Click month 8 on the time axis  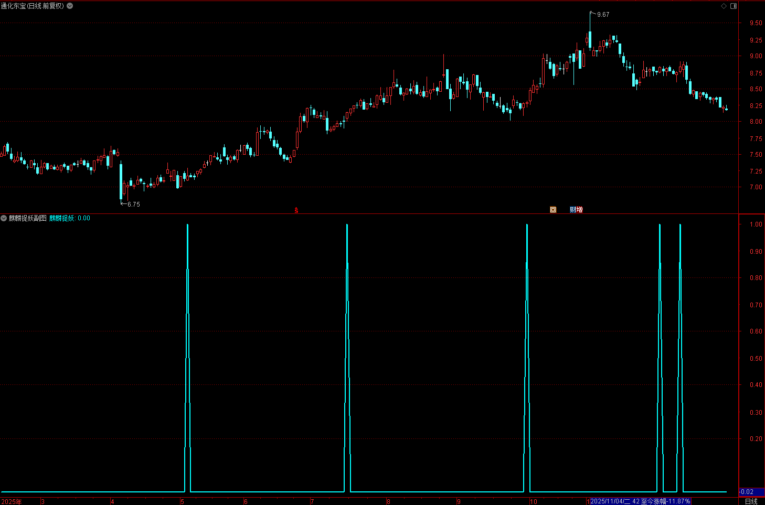[388, 502]
